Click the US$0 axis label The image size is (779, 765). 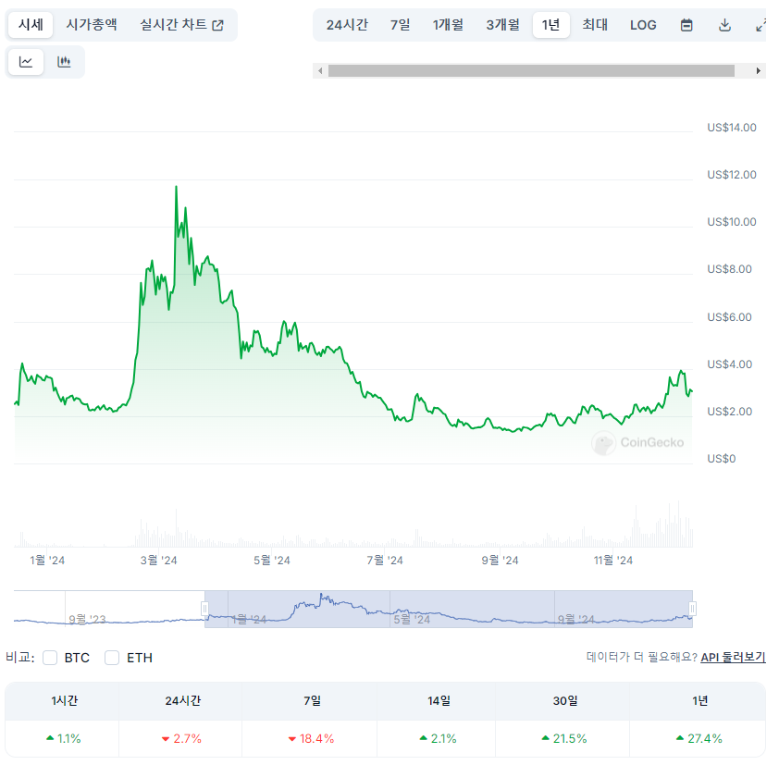[722, 459]
